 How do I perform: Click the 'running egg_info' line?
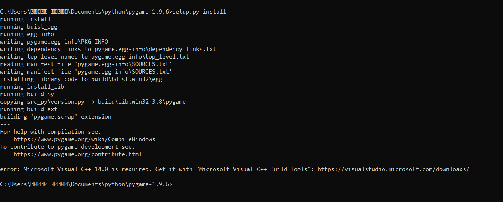tap(27, 34)
